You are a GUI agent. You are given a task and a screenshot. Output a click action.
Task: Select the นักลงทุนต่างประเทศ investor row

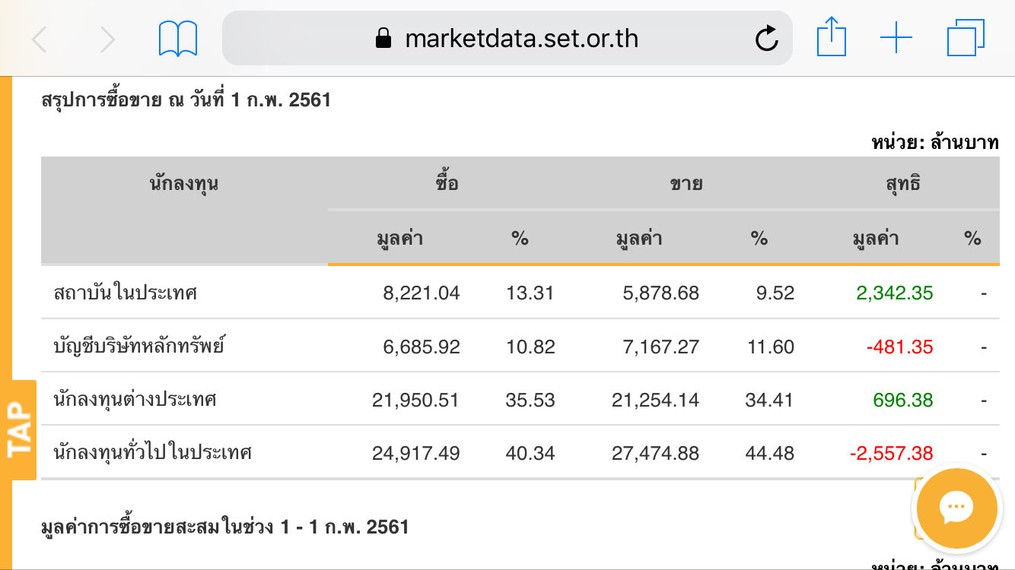pos(135,400)
